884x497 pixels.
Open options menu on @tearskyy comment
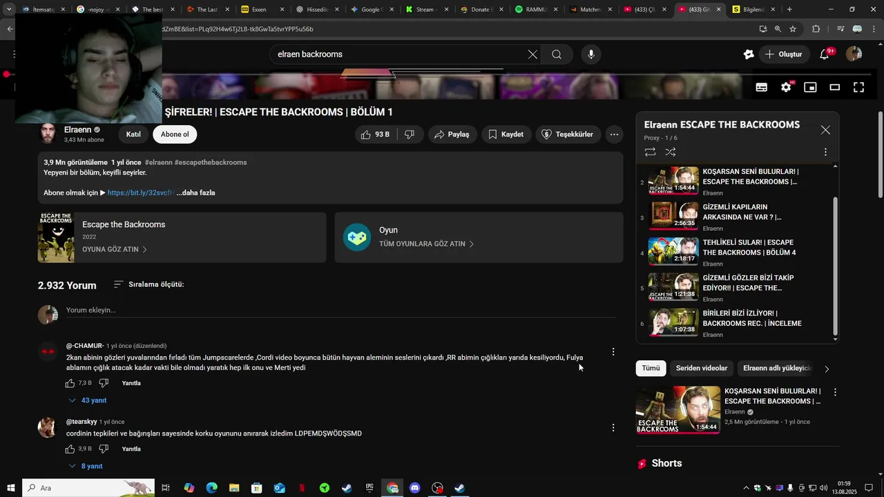pyautogui.click(x=613, y=428)
